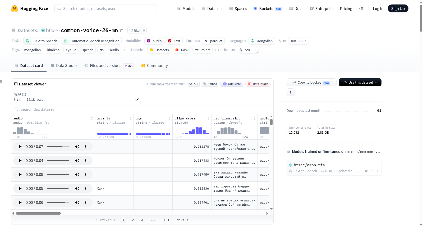Screen dimensions: 423x227
Task: Switch to the Data Studio tab
Action: coord(64,66)
